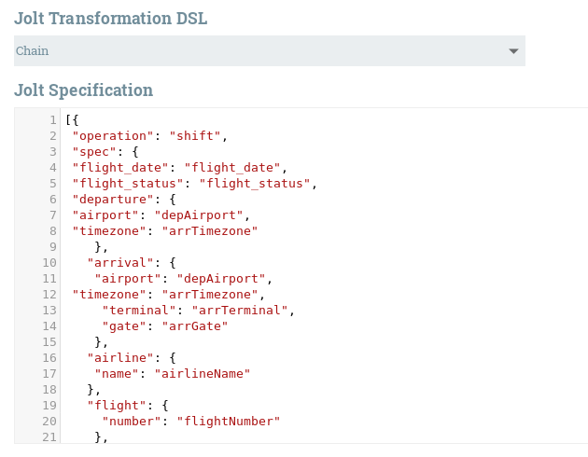The height and width of the screenshot is (457, 588).
Task: Open the Chain transformation DSL dropdown
Action: [x=270, y=51]
